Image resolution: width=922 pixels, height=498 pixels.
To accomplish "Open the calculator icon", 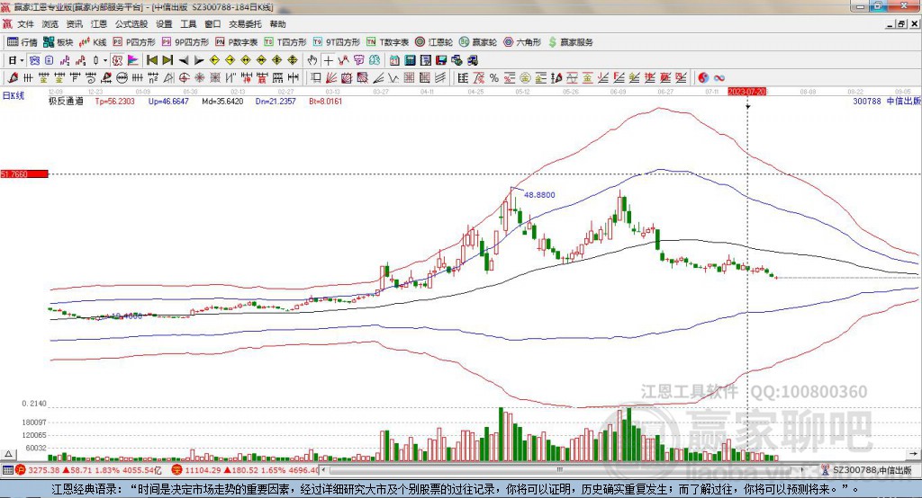I will click(x=410, y=60).
